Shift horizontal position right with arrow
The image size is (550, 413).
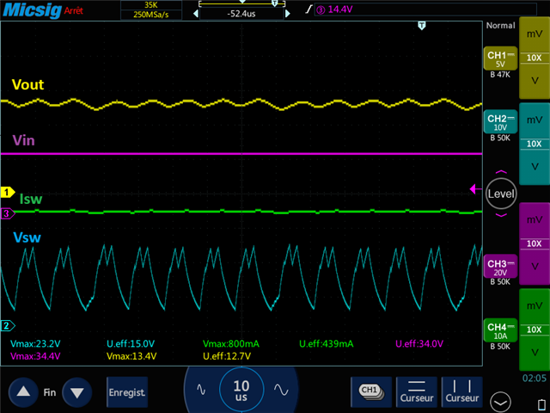[x=288, y=14]
